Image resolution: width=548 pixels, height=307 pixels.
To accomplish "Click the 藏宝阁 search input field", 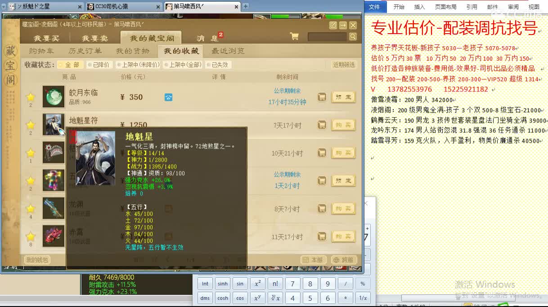I will 328,37.
